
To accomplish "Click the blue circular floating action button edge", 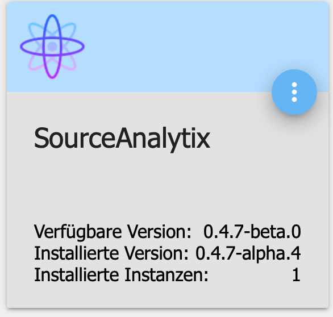I will (x=274, y=92).
